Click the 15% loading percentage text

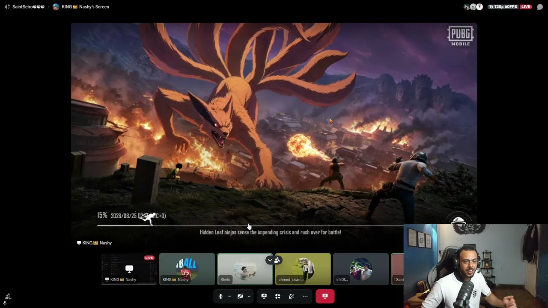click(102, 216)
